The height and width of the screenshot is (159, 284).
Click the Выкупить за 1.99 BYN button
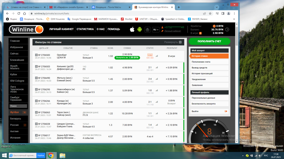pyautogui.click(x=127, y=58)
